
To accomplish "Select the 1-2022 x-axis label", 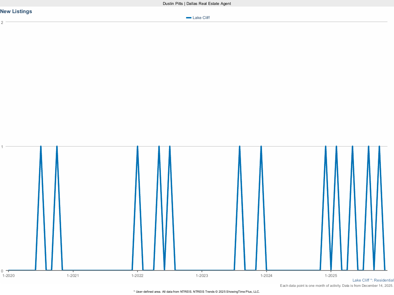I will [137, 276].
